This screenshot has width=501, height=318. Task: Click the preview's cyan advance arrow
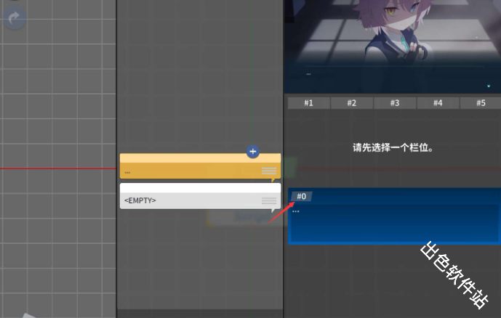[x=489, y=86]
